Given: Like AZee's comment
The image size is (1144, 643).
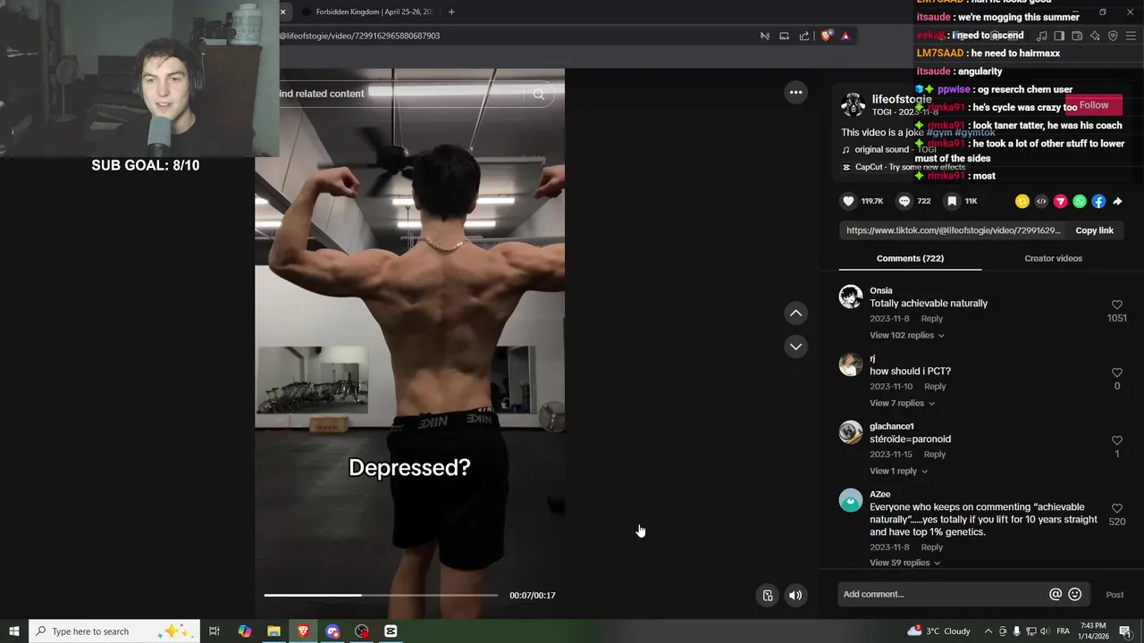Looking at the screenshot, I should tap(1116, 509).
